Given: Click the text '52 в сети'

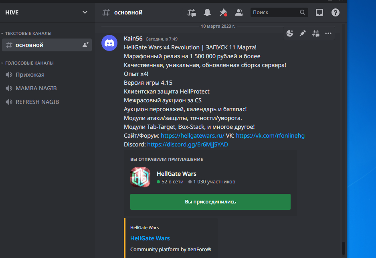Looking at the screenshot, I should [172, 182].
